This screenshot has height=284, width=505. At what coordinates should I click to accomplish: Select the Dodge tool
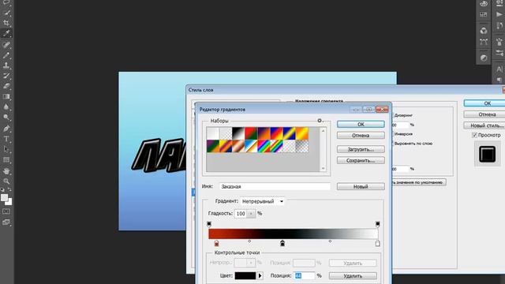pos(6,118)
